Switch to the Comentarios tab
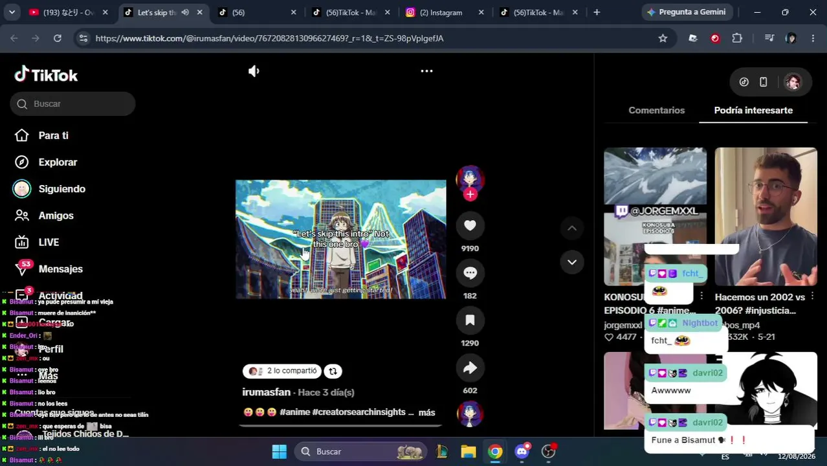This screenshot has width=827, height=466. tap(656, 110)
